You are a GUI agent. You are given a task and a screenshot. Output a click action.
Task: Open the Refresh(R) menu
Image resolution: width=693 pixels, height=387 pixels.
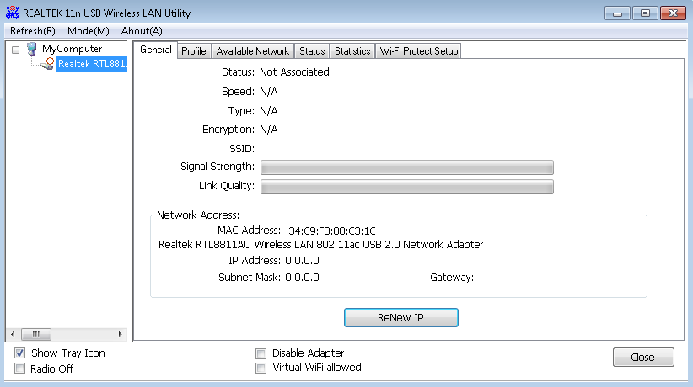[x=33, y=31]
